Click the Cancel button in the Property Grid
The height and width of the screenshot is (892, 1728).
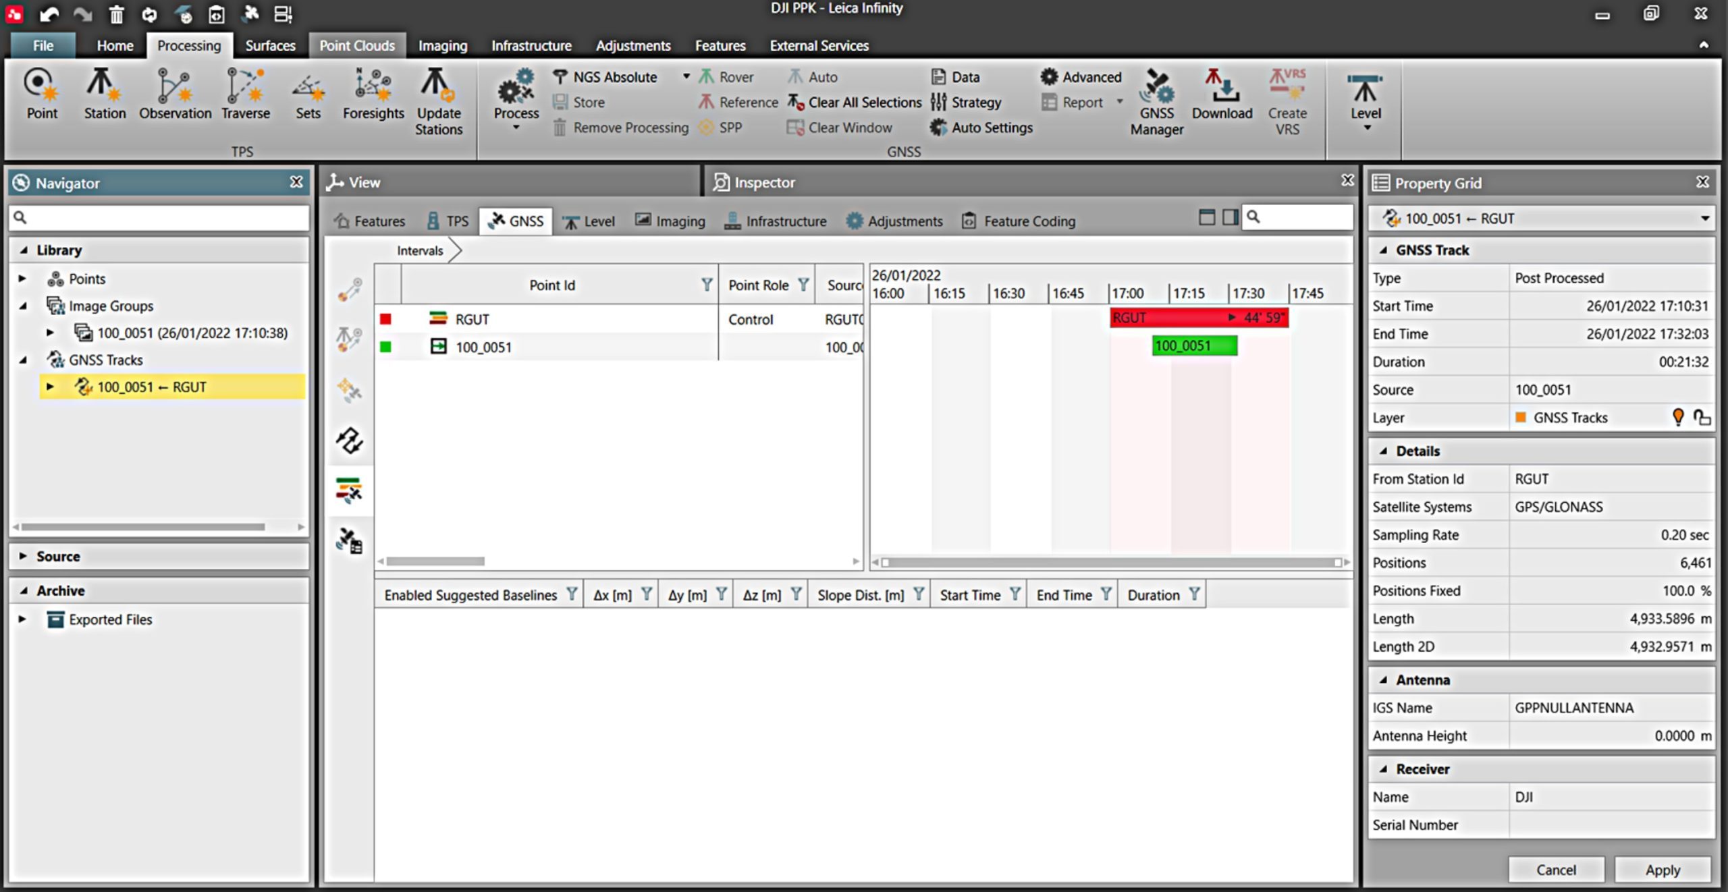pyautogui.click(x=1555, y=870)
